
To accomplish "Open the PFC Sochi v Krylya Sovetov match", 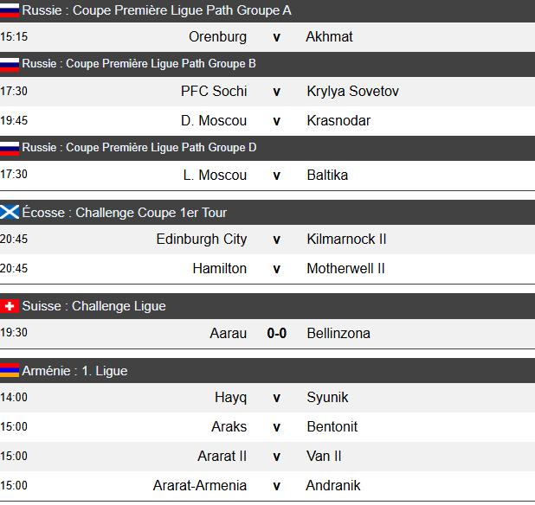I will (x=277, y=92).
